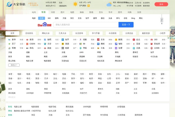Click the 军网 site icon
The width and height of the screenshot is (175, 117).
coord(9,48)
